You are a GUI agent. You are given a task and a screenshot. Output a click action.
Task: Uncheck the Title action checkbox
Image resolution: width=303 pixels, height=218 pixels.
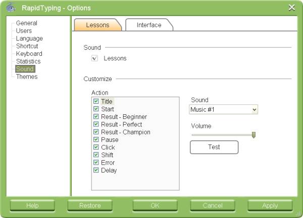(96, 101)
